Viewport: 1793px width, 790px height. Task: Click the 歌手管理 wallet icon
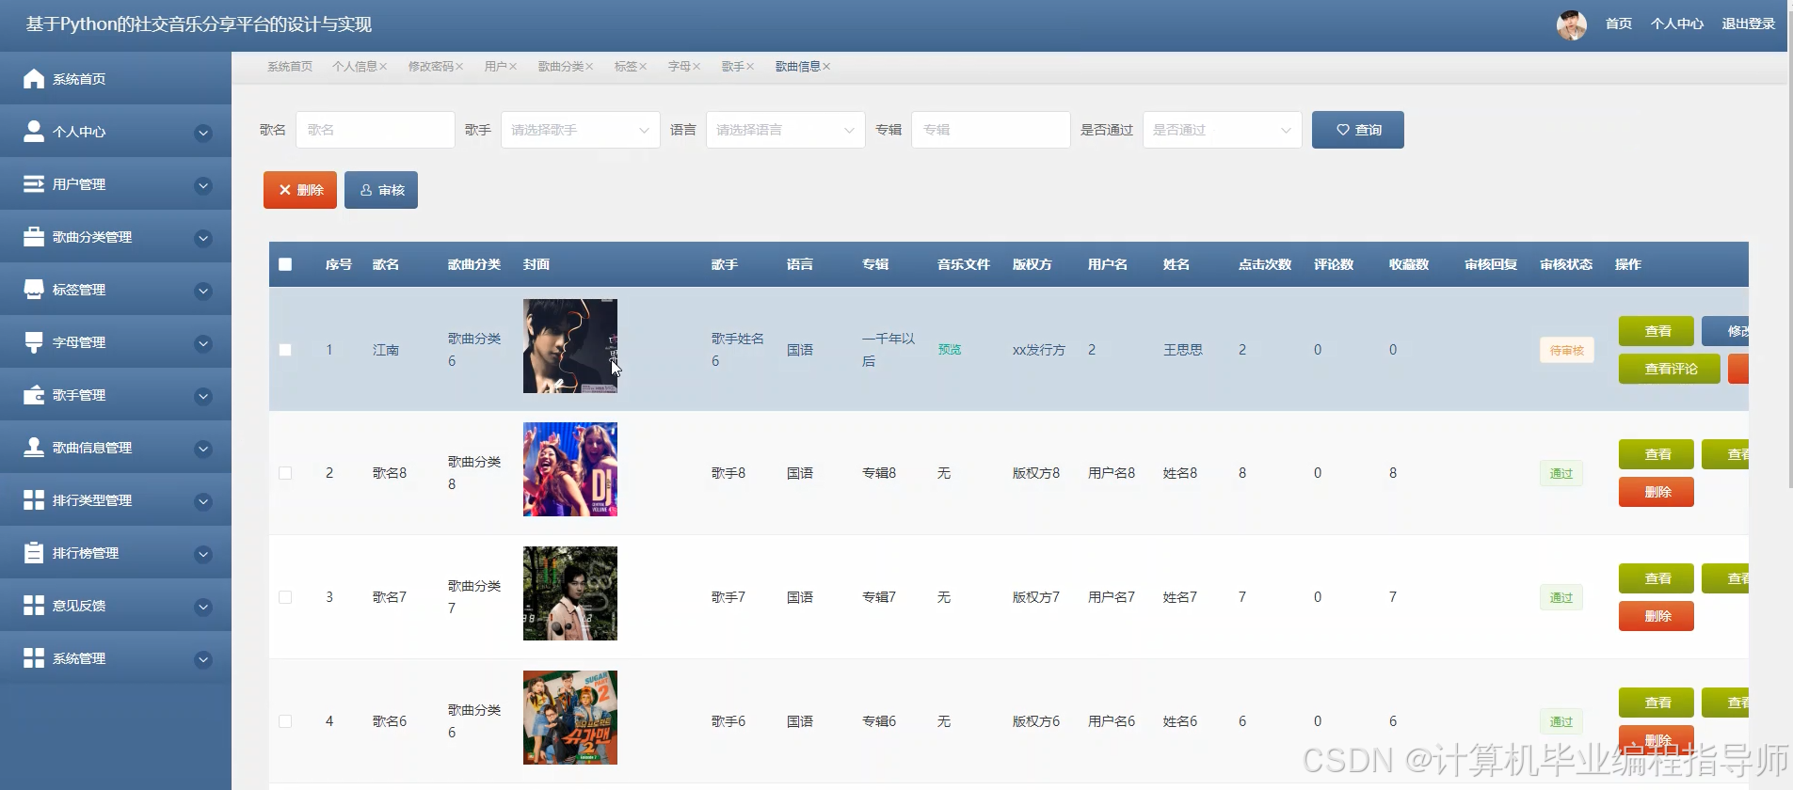34,395
